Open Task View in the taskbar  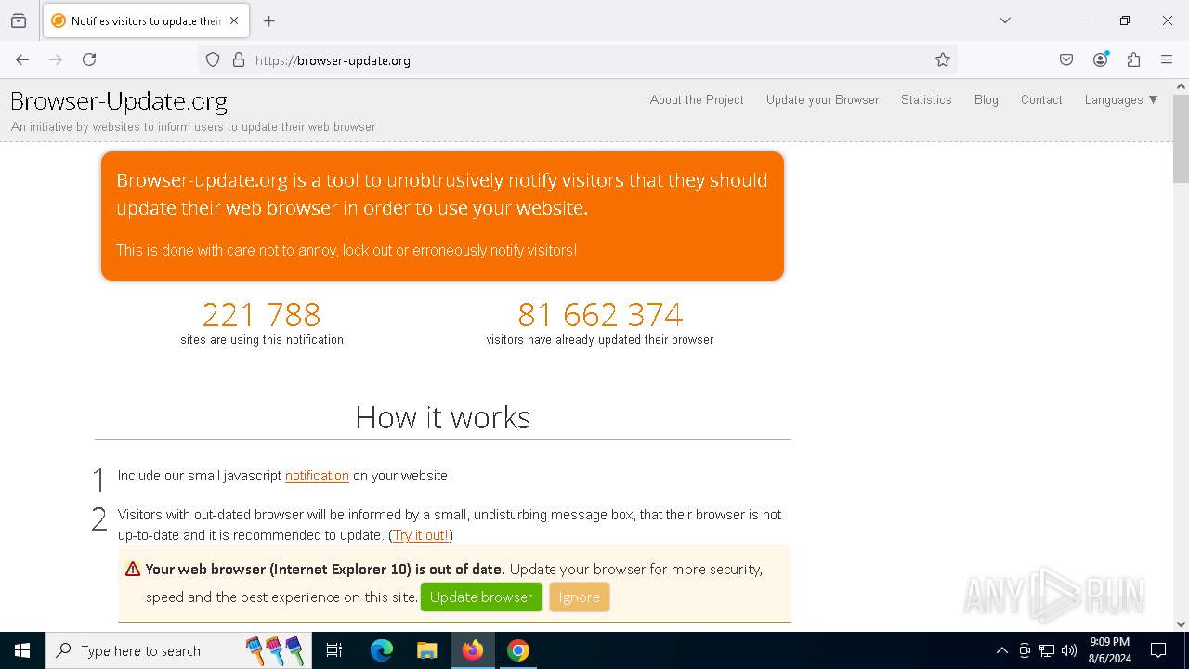[x=334, y=650]
